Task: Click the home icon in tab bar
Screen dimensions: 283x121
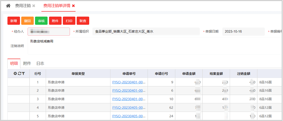Action: click(8, 6)
